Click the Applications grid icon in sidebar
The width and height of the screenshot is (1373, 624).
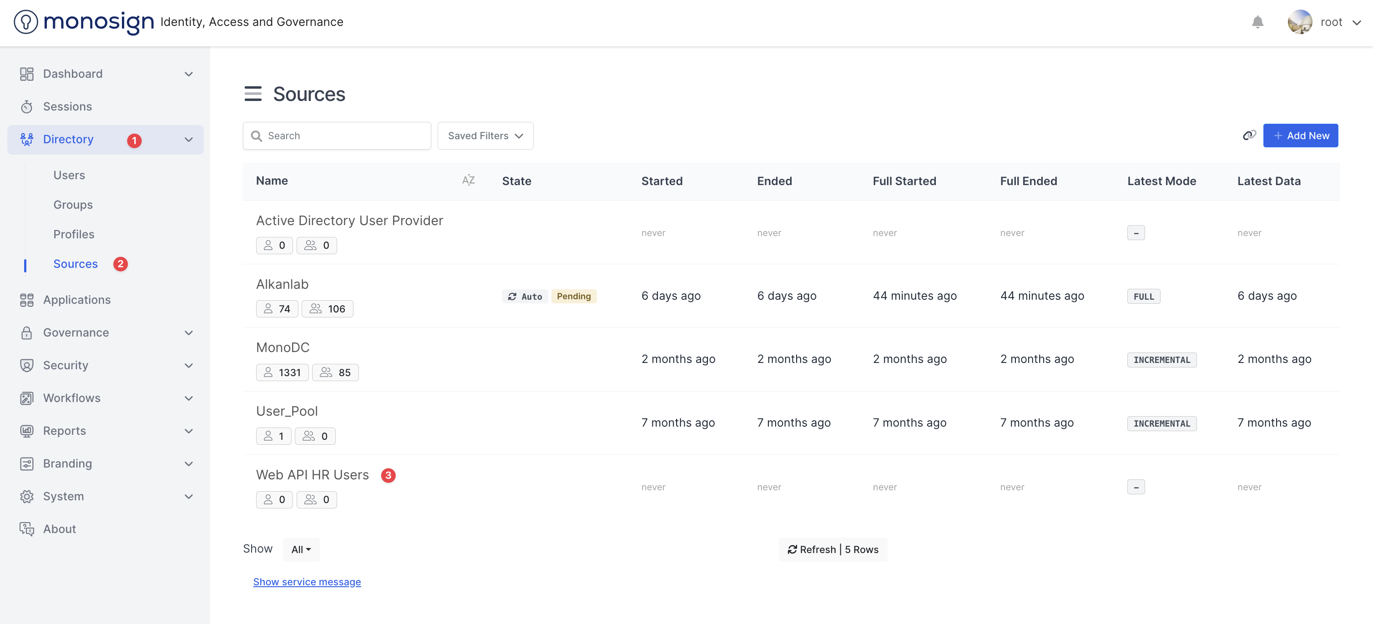pos(27,300)
